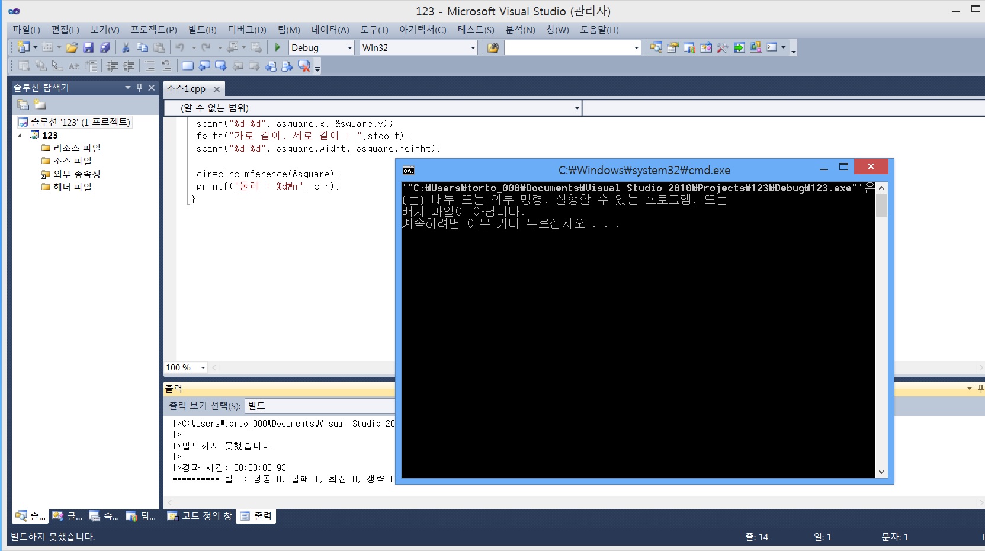Click the Start Page green arrow icon
Screen dimensions: 985x551
point(739,47)
